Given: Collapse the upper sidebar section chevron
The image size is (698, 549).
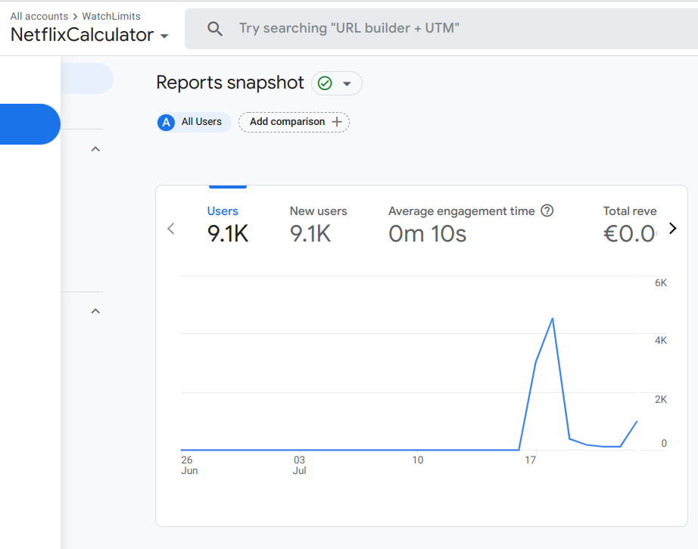Looking at the screenshot, I should coord(95,149).
